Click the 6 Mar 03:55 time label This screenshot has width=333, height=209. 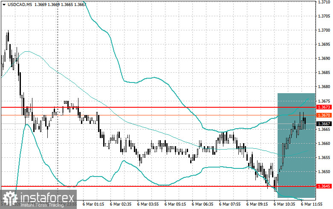[148, 204]
